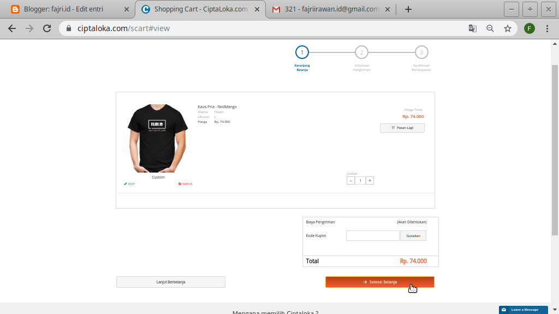Click the vertical scrollbar thumb
559x314 pixels.
coord(555,150)
